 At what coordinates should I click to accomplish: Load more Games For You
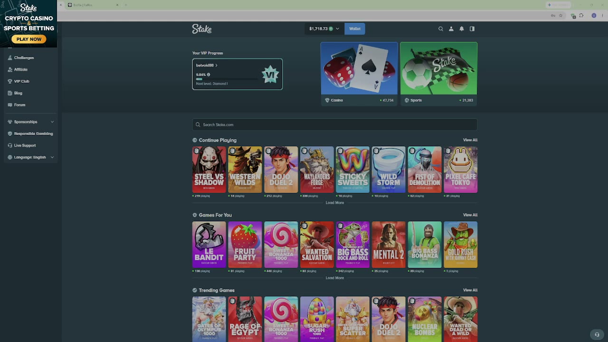click(x=334, y=278)
